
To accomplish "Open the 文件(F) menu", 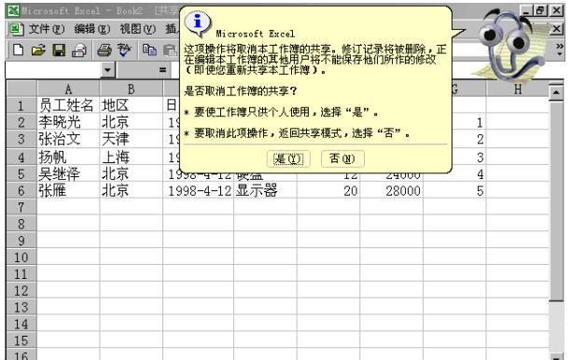I will tap(47, 29).
